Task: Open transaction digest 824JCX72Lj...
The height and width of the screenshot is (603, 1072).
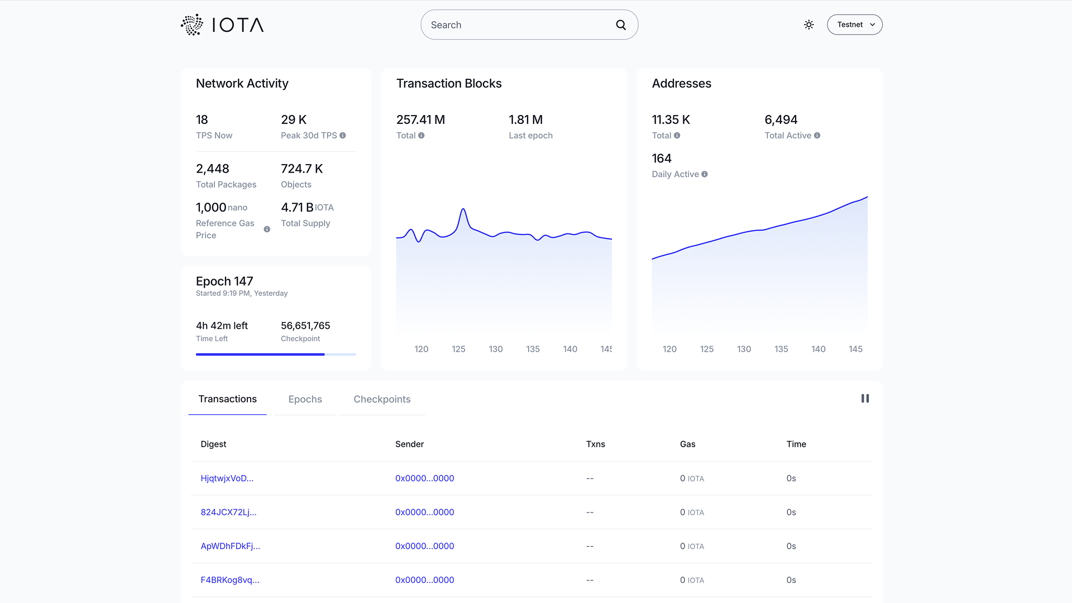Action: (228, 513)
